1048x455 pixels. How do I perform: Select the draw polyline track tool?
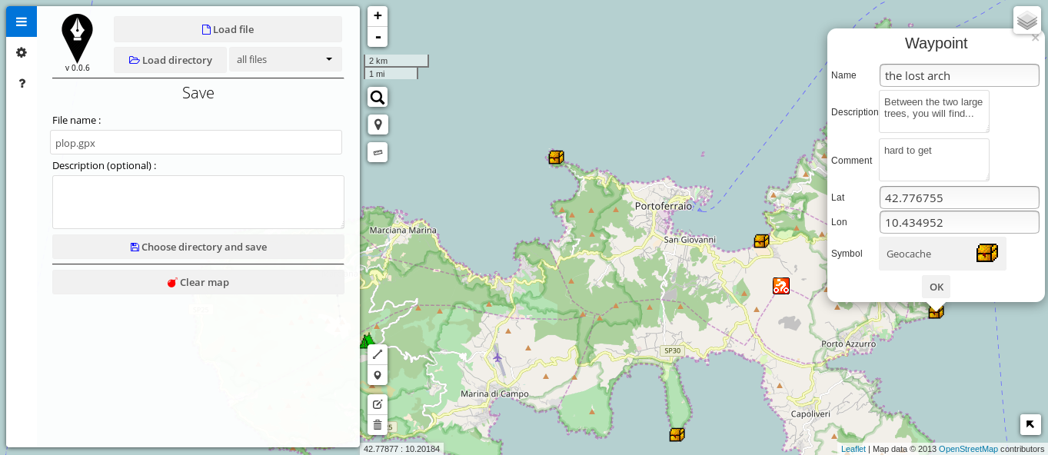coord(378,354)
